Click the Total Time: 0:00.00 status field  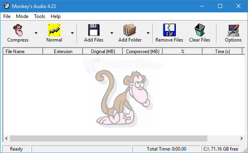pyautogui.click(x=166, y=149)
